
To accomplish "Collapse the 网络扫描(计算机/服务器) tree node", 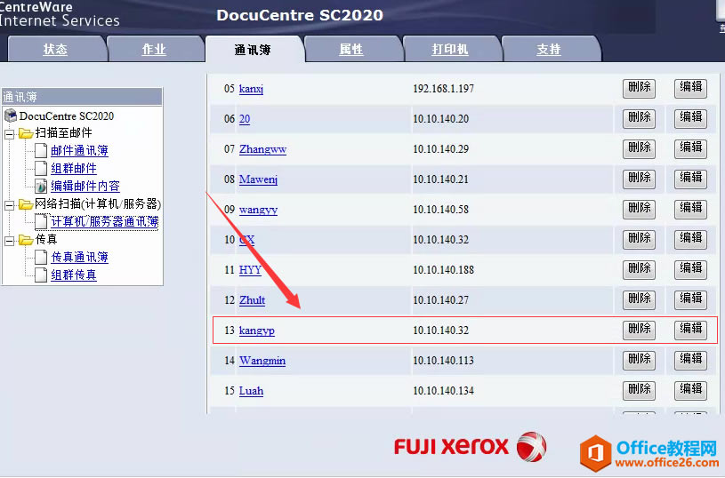I will [9, 206].
